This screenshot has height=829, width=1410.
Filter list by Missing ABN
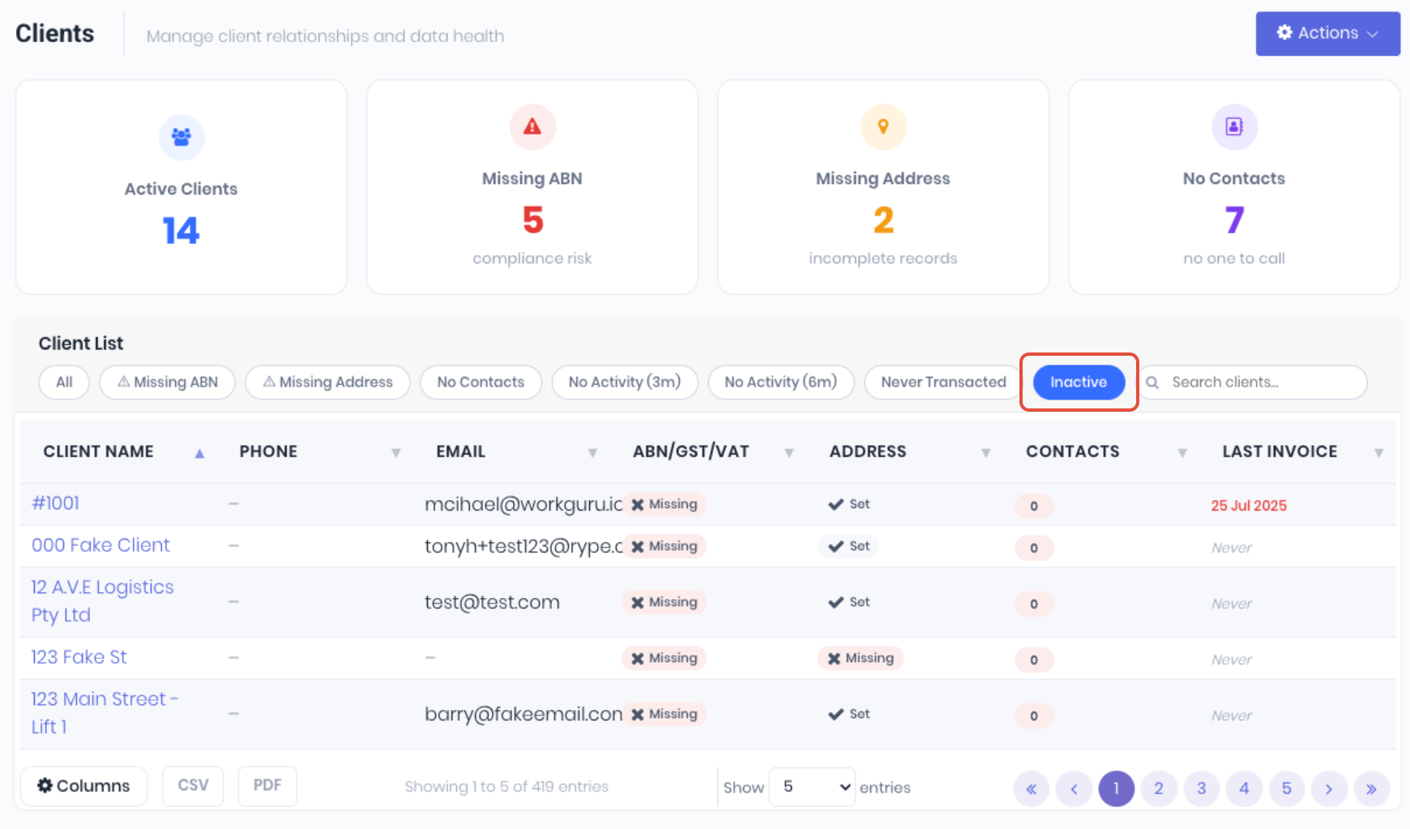pos(168,382)
